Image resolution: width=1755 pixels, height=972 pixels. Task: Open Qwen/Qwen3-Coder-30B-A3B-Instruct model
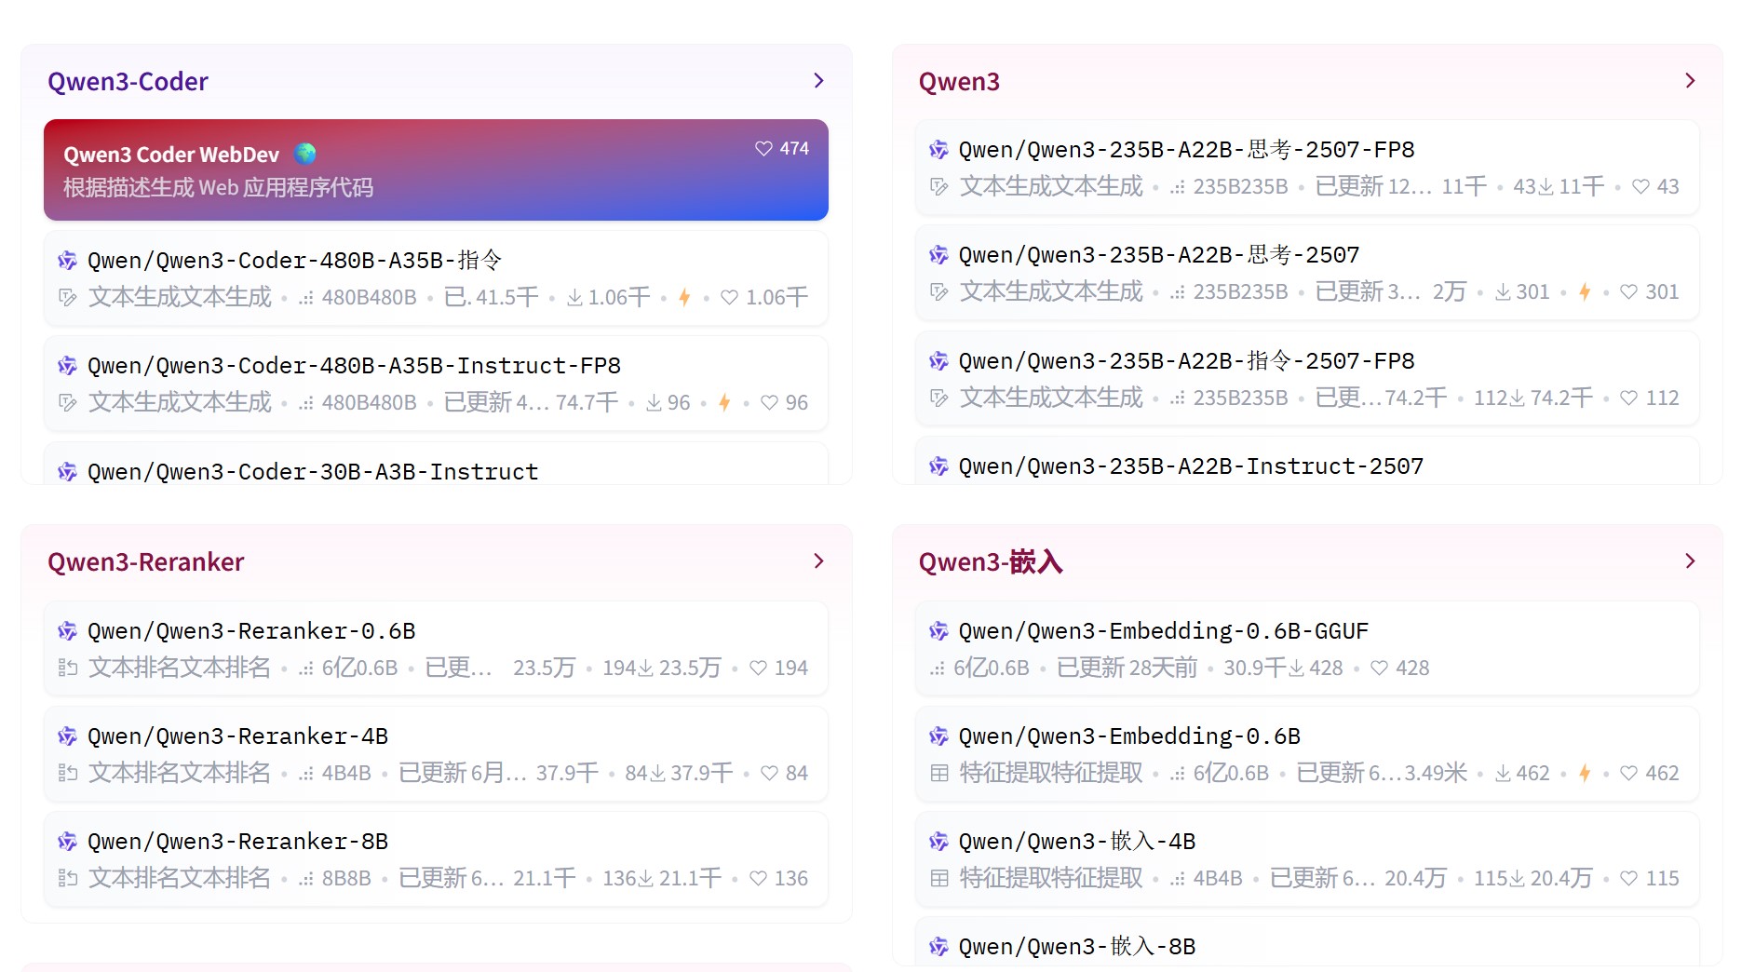(x=313, y=472)
